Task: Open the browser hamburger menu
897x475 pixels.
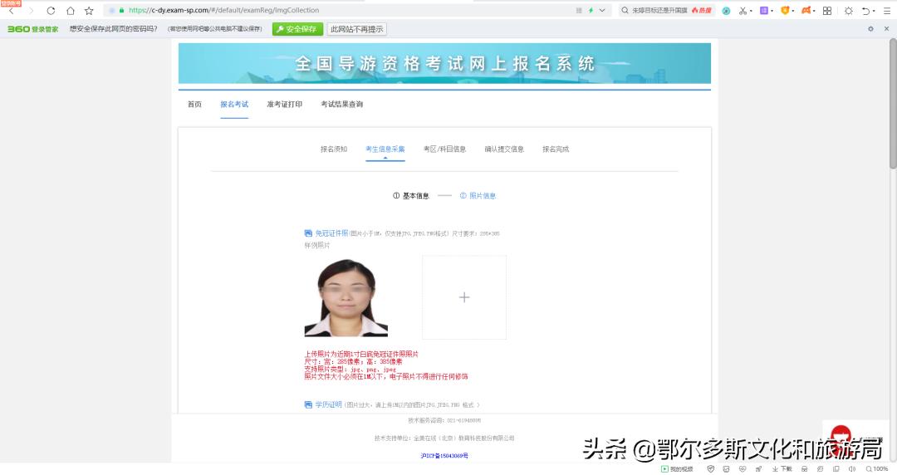Action: (888, 10)
